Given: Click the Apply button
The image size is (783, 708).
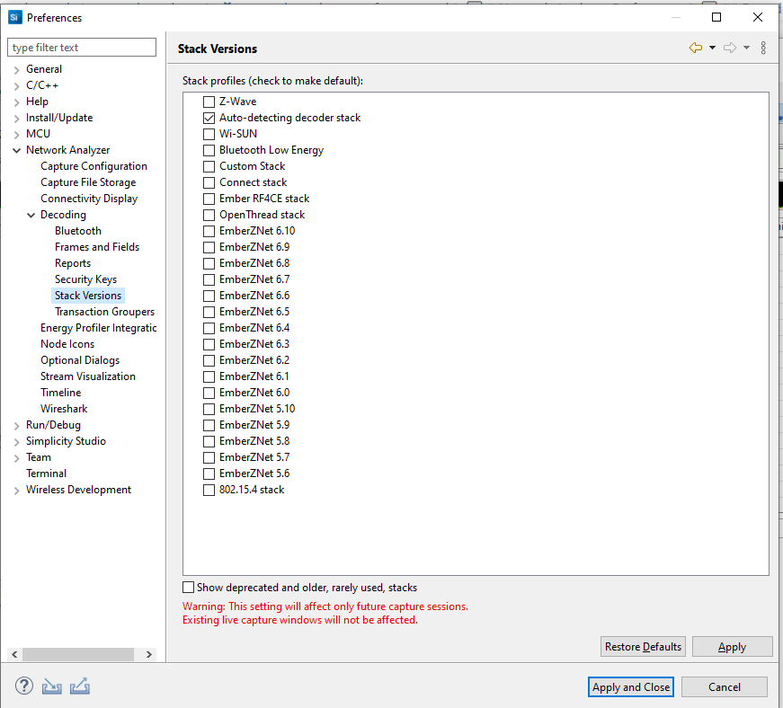Looking at the screenshot, I should 732,647.
